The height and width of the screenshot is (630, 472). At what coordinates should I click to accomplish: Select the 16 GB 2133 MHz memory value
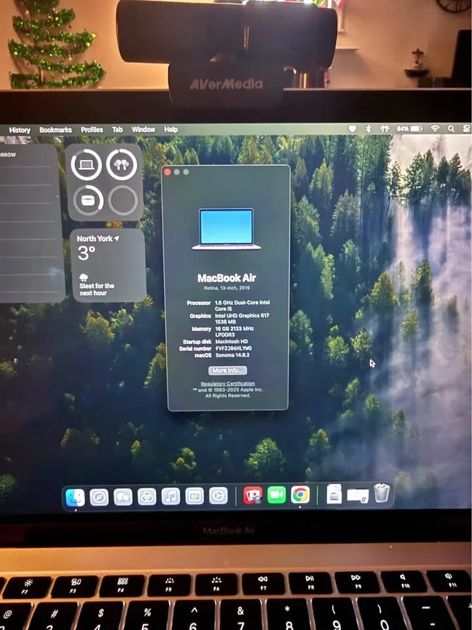click(235, 331)
